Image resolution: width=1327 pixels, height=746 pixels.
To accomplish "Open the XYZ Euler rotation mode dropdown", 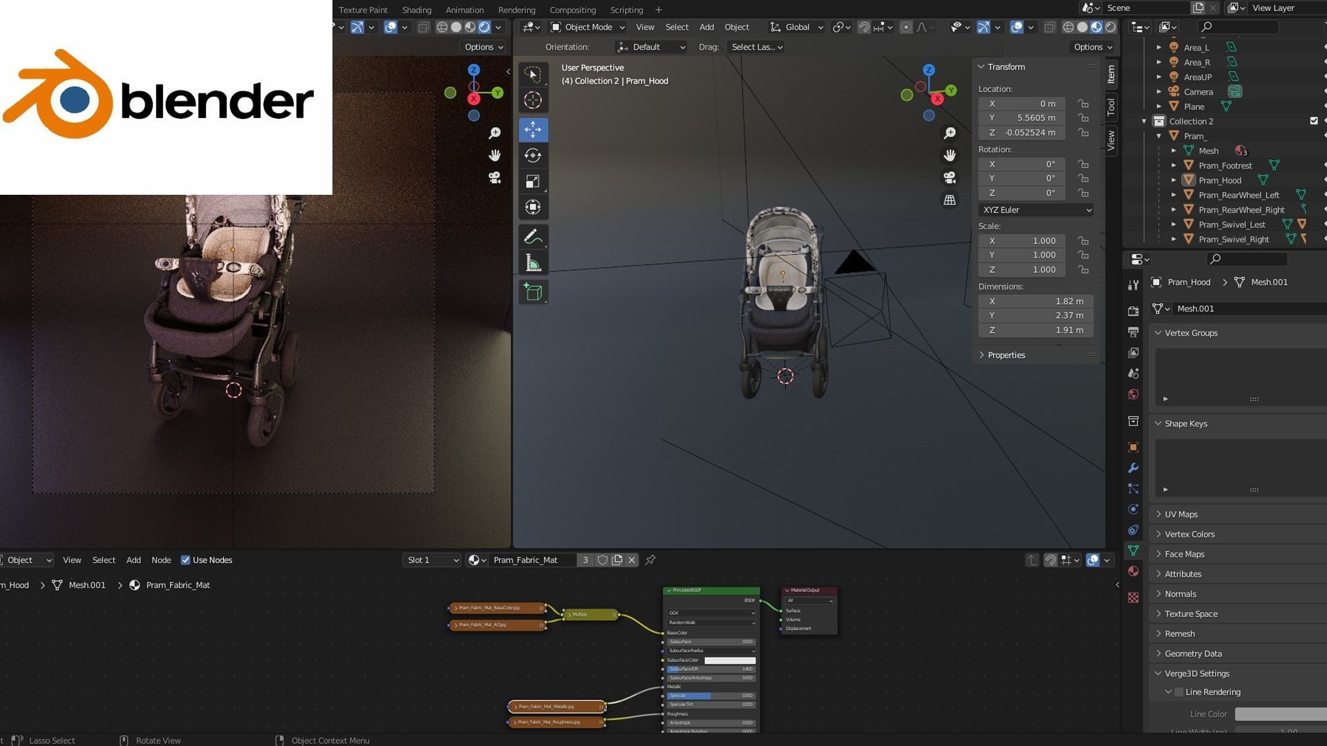I will point(1036,210).
